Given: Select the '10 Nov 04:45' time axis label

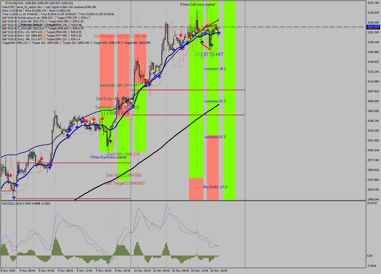Looking at the screenshot, I should pos(162,271).
